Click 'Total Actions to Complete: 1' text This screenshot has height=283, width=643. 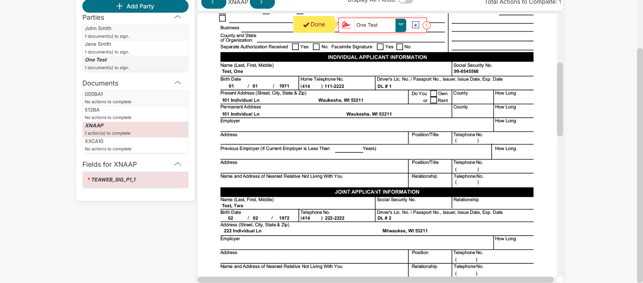coord(523,2)
